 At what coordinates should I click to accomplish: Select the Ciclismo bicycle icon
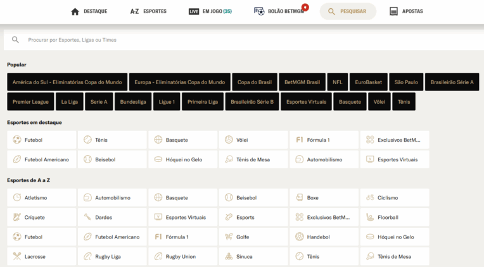[x=370, y=198]
